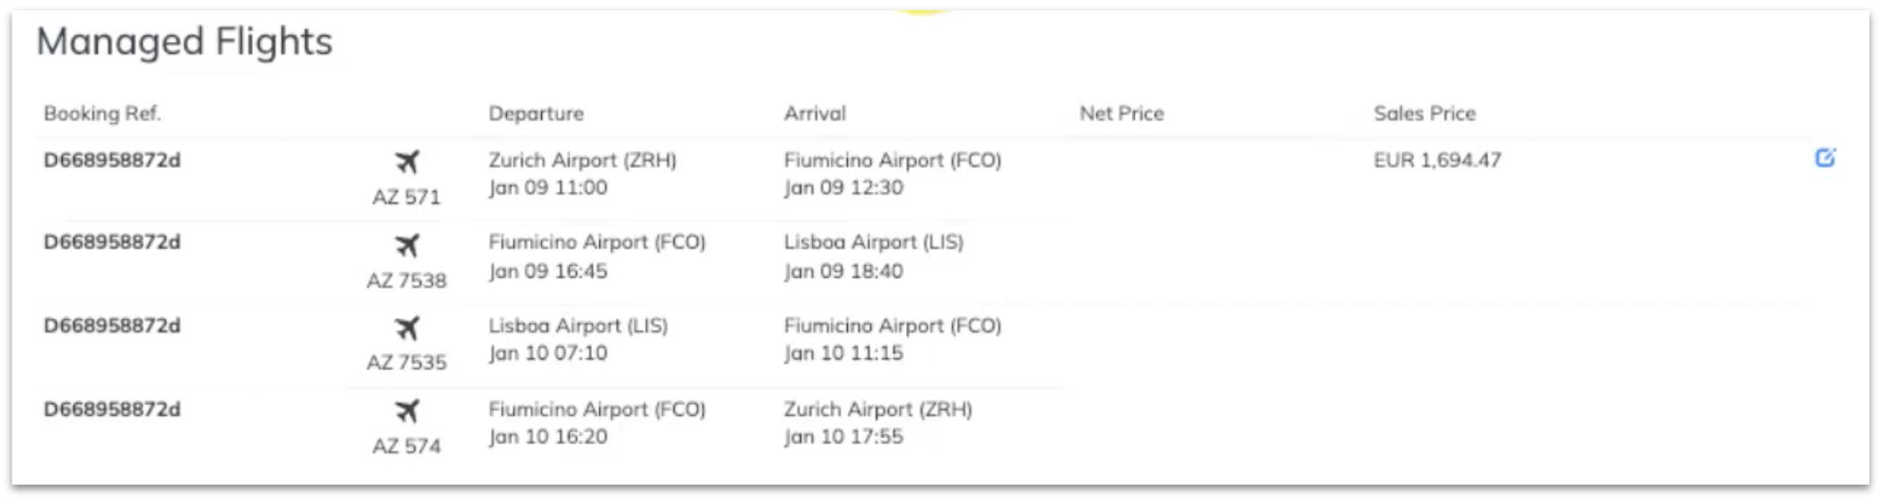Click the airplane icon above AZ 574
Image resolution: width=1884 pixels, height=500 pixels.
point(407,411)
